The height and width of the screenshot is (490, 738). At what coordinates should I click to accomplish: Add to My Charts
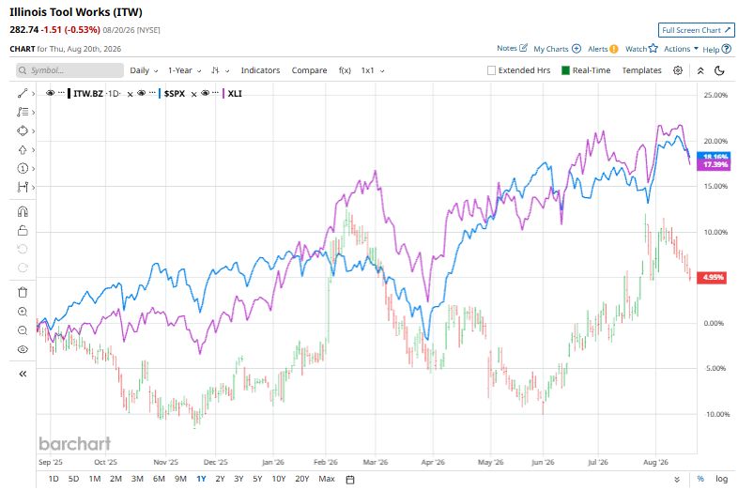pyautogui.click(x=558, y=49)
